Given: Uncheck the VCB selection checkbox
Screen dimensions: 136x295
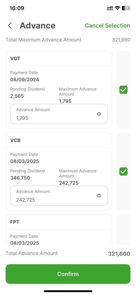Looking at the screenshot, I should coord(123,171).
